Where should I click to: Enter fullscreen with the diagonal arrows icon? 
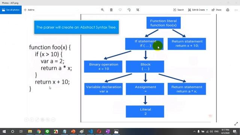tap(236, 124)
